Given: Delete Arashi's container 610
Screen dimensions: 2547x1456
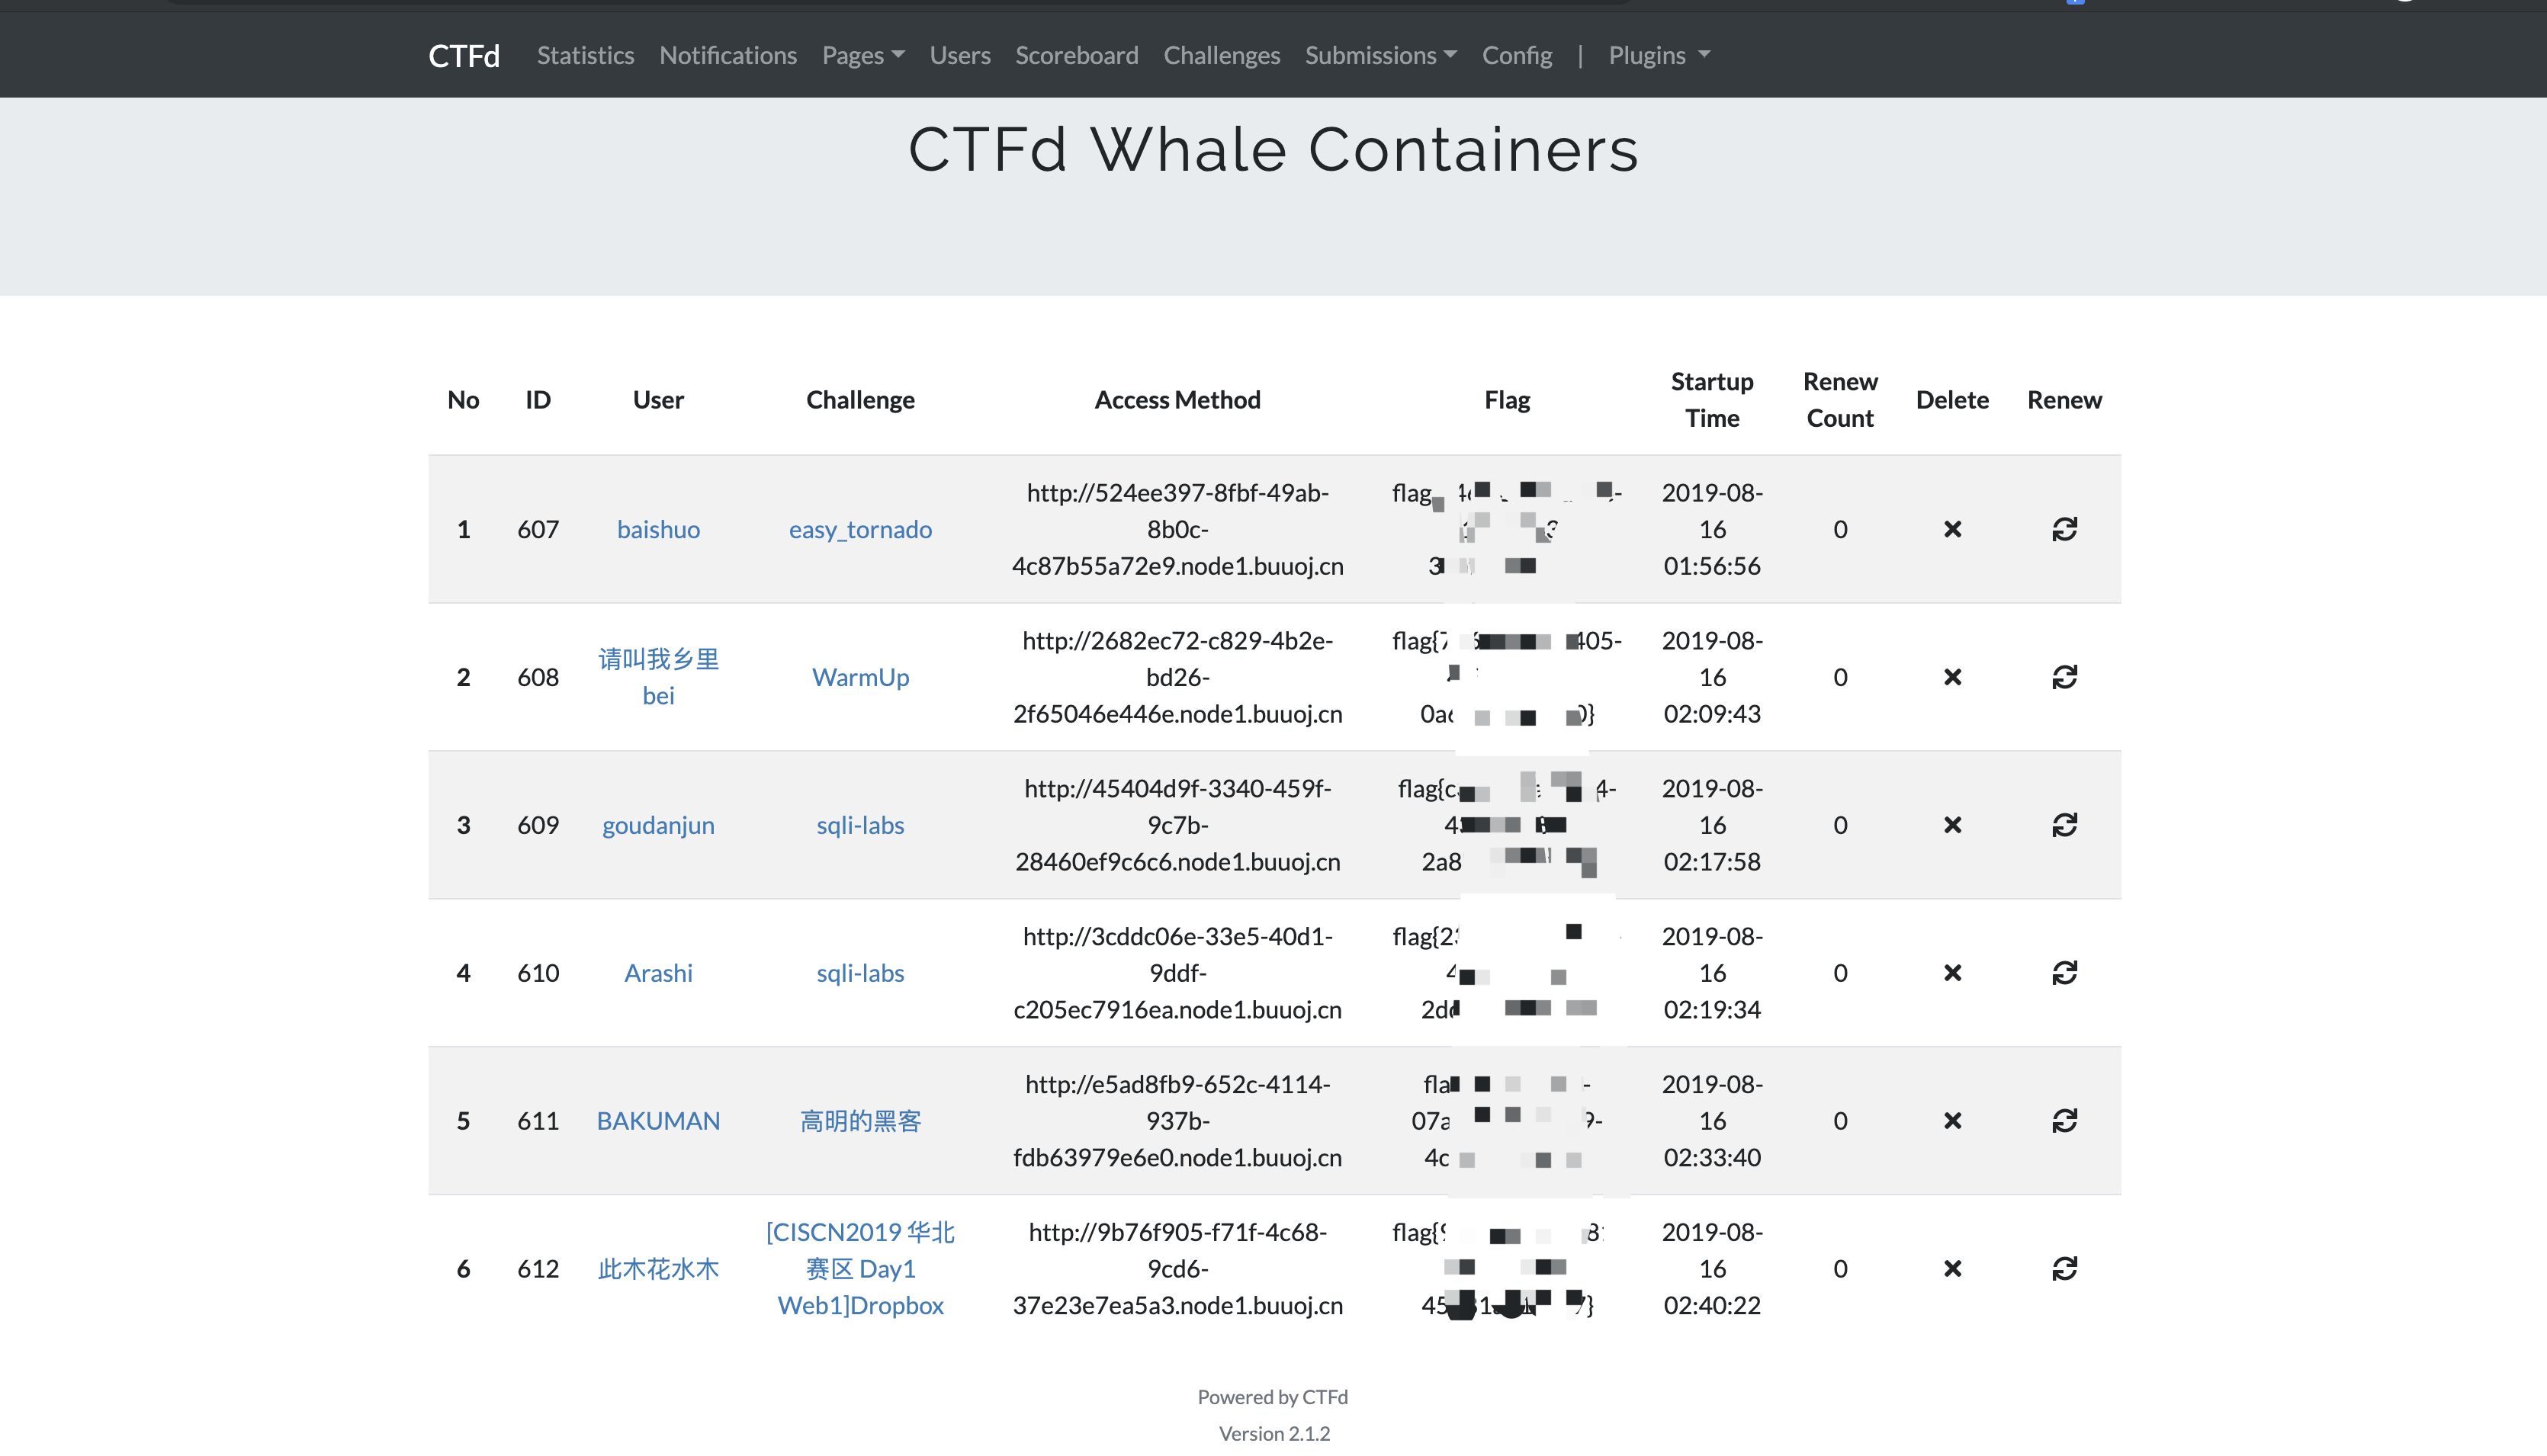Looking at the screenshot, I should pos(1951,973).
